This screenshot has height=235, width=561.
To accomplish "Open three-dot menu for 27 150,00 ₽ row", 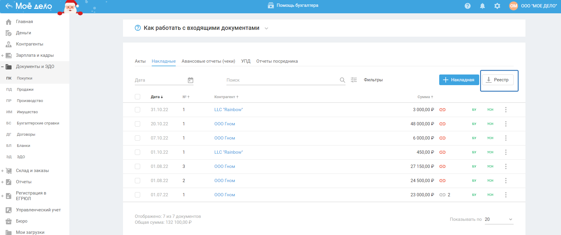I will pyautogui.click(x=506, y=166).
